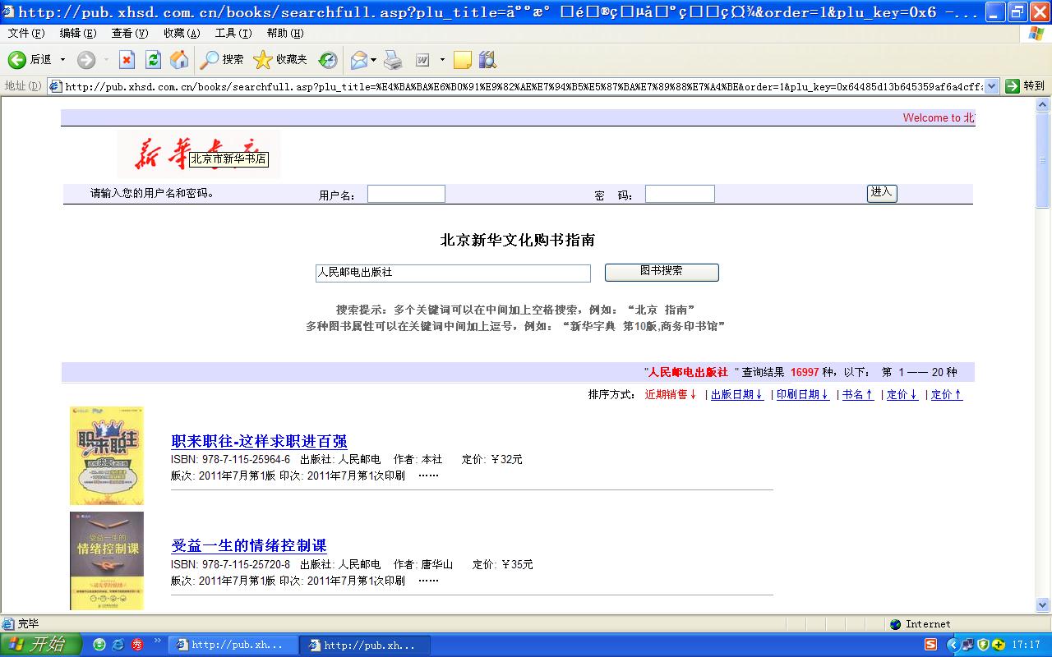Open the 收藏(A) menu

click(x=182, y=33)
